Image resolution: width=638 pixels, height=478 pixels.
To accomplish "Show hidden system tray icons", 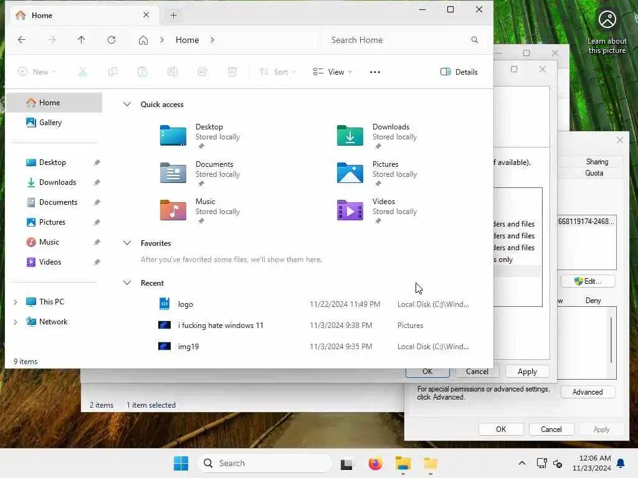I will click(x=522, y=463).
